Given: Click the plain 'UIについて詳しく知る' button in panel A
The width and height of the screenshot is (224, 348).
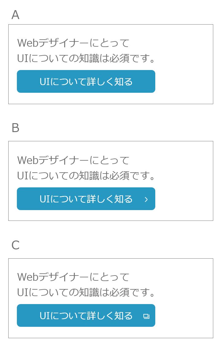Looking at the screenshot, I should coord(86,81).
